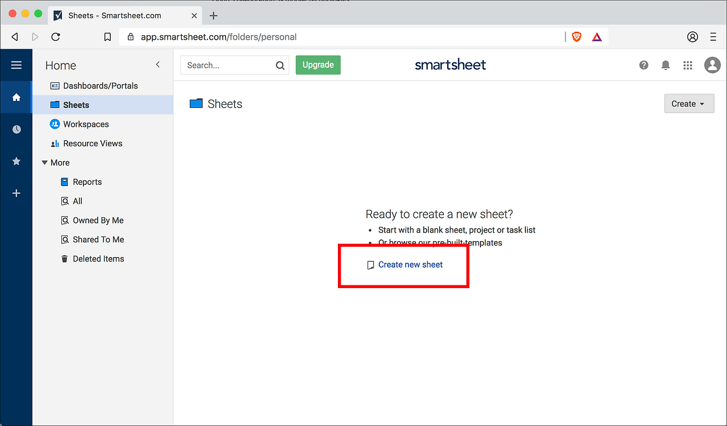The height and width of the screenshot is (426, 727).
Task: Collapse the More section triangle
Action: coord(45,163)
